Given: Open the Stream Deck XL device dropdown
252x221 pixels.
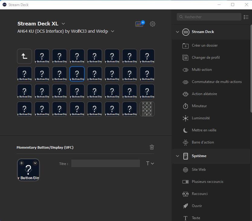Looking at the screenshot, I should [63, 24].
